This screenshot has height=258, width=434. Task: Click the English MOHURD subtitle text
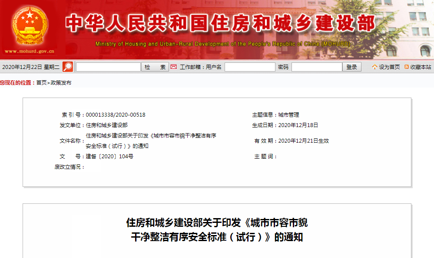(x=222, y=44)
